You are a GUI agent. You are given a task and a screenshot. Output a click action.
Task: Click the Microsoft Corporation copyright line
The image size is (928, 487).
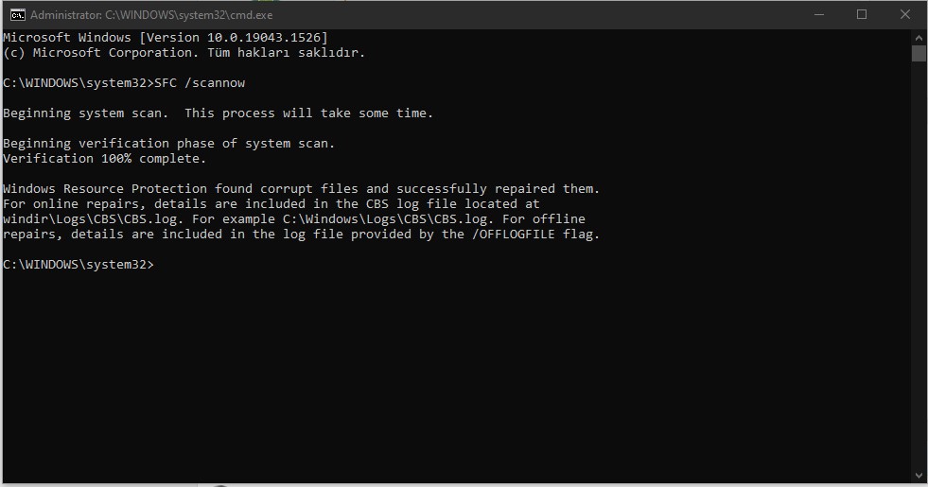pyautogui.click(x=184, y=53)
